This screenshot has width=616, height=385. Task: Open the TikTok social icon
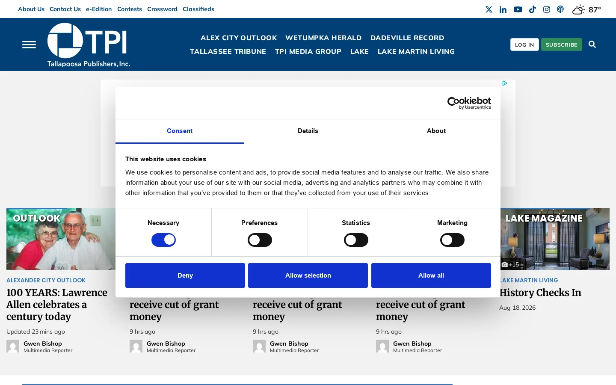pos(533,9)
